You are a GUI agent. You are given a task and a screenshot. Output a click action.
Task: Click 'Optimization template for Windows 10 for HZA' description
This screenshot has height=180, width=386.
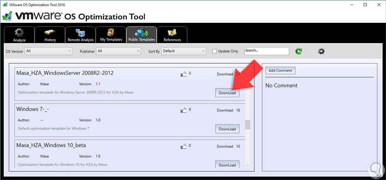pyautogui.click(x=63, y=165)
